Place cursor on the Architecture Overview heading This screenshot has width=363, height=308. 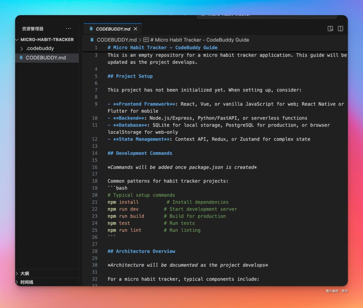click(x=145, y=251)
